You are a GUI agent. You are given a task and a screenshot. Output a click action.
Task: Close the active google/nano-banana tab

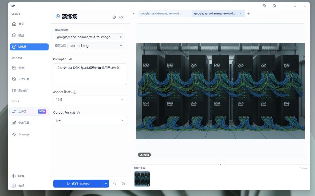pos(240,13)
